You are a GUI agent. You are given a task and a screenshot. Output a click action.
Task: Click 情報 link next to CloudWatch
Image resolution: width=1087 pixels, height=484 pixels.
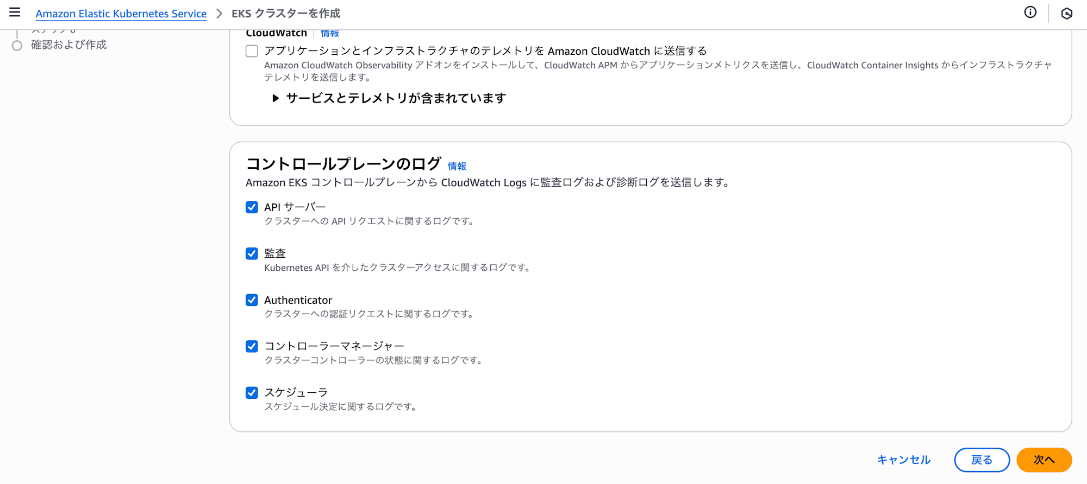click(x=329, y=34)
